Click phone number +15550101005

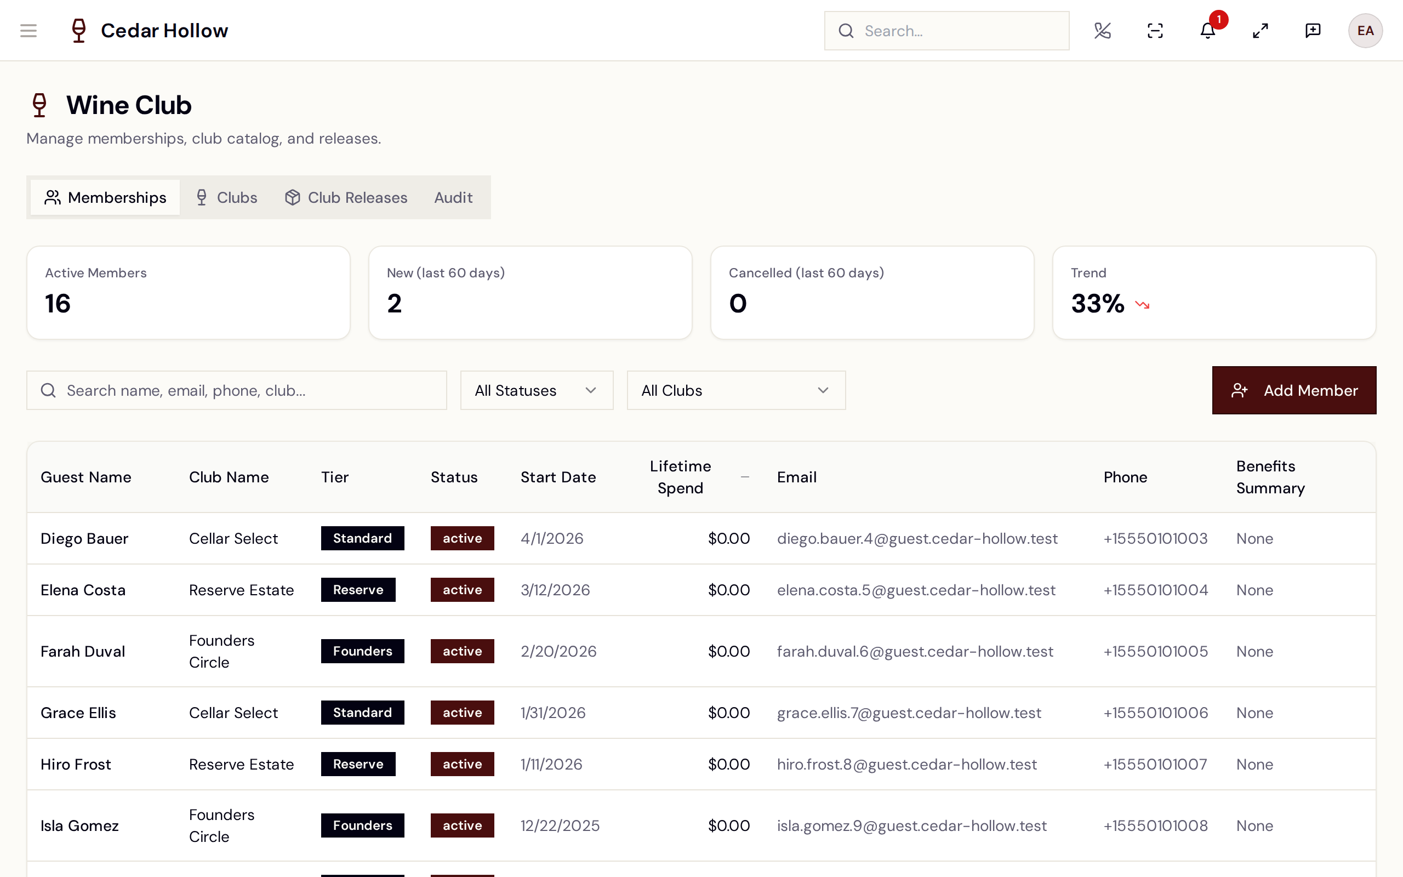click(x=1155, y=651)
